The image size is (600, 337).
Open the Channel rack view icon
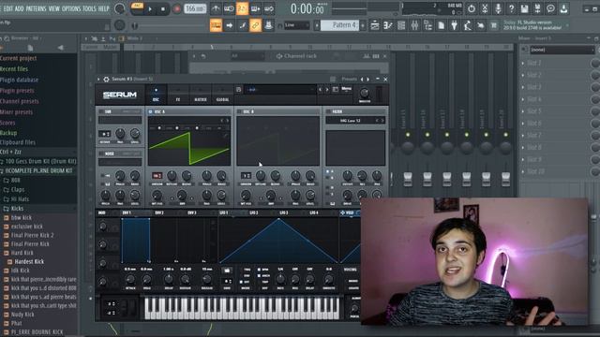pos(401,25)
